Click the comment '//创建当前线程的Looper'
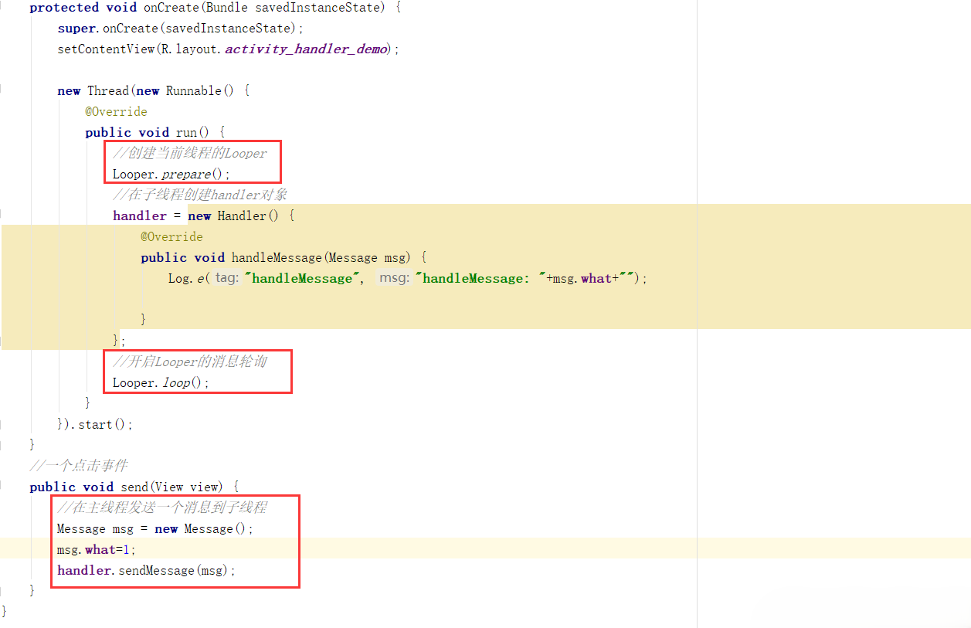The image size is (971, 628). [189, 153]
